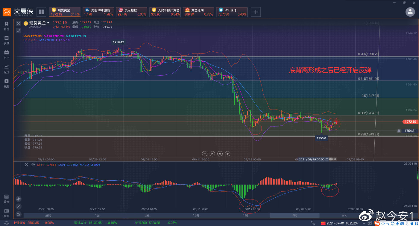419x226 pixels.
Task: Switch to 美国10年国债 quote tab
Action: [x=98, y=12]
